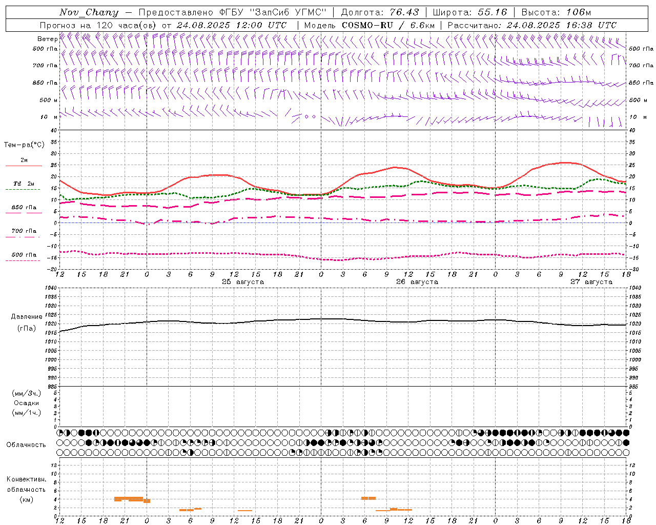The height and width of the screenshot is (525, 656).
Task: Select the "Тем-ра(°C)" temperature panel label
Action: coord(24,145)
